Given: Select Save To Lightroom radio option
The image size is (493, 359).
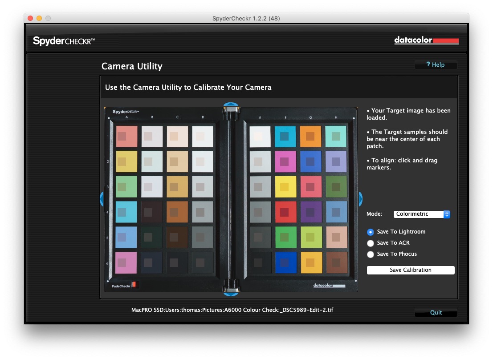Looking at the screenshot, I should tap(371, 232).
